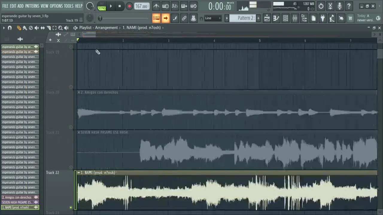Select the Playback speaker tool
This screenshot has width=383, height=215.
coord(66,28)
